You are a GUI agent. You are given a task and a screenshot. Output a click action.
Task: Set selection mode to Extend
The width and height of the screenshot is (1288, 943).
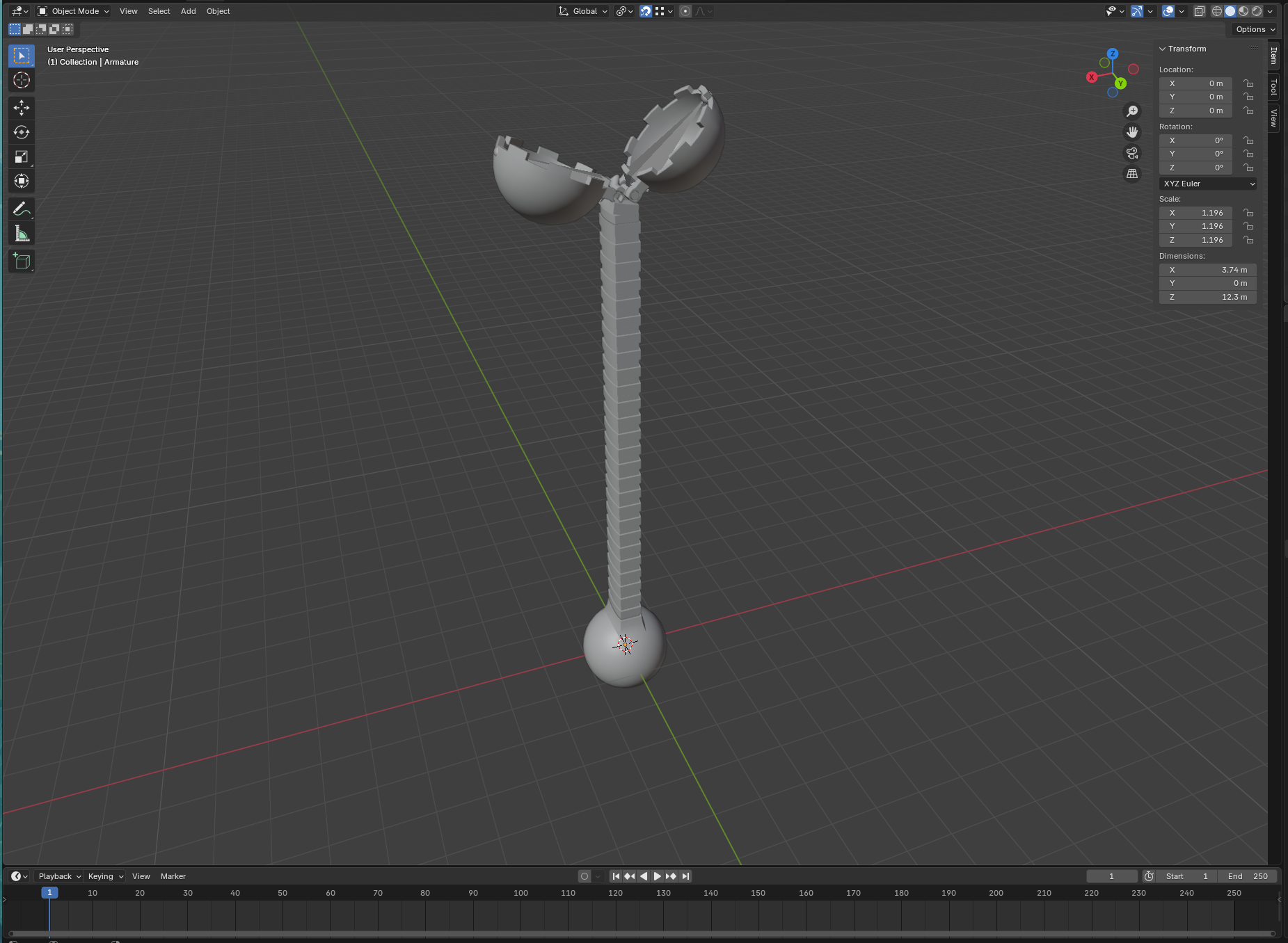pyautogui.click(x=28, y=29)
